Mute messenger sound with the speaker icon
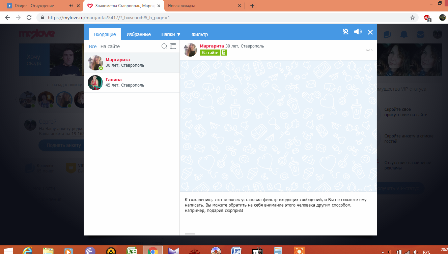Viewport: 448px width, 254px height. click(357, 32)
